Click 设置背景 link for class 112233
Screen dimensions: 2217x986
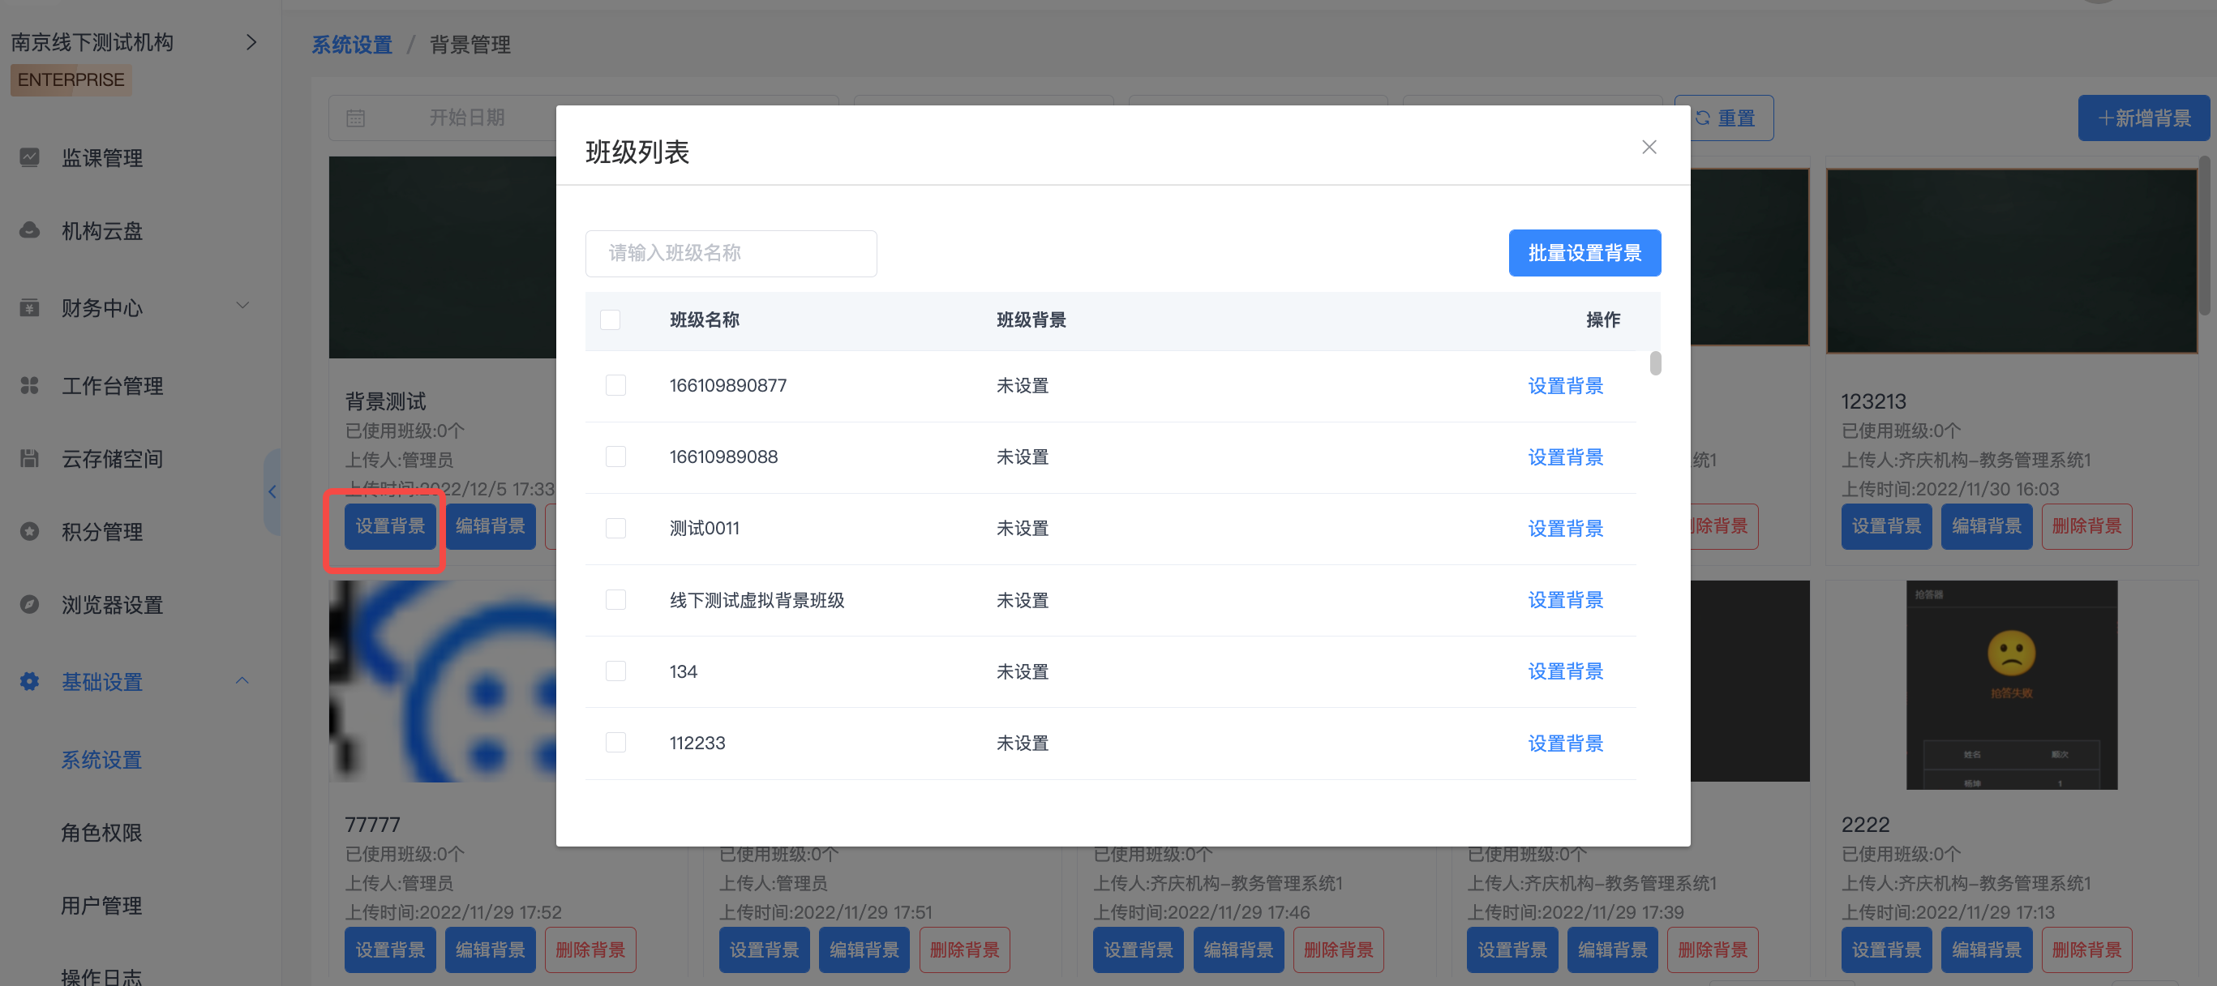point(1565,744)
